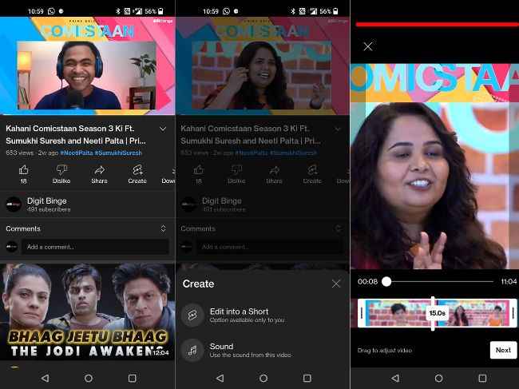Tap the Comicstaan video player in left screen
The width and height of the screenshot is (519, 389).
[x=87, y=65]
